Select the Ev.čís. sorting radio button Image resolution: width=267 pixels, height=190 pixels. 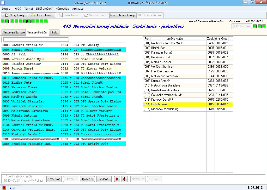tap(5, 181)
